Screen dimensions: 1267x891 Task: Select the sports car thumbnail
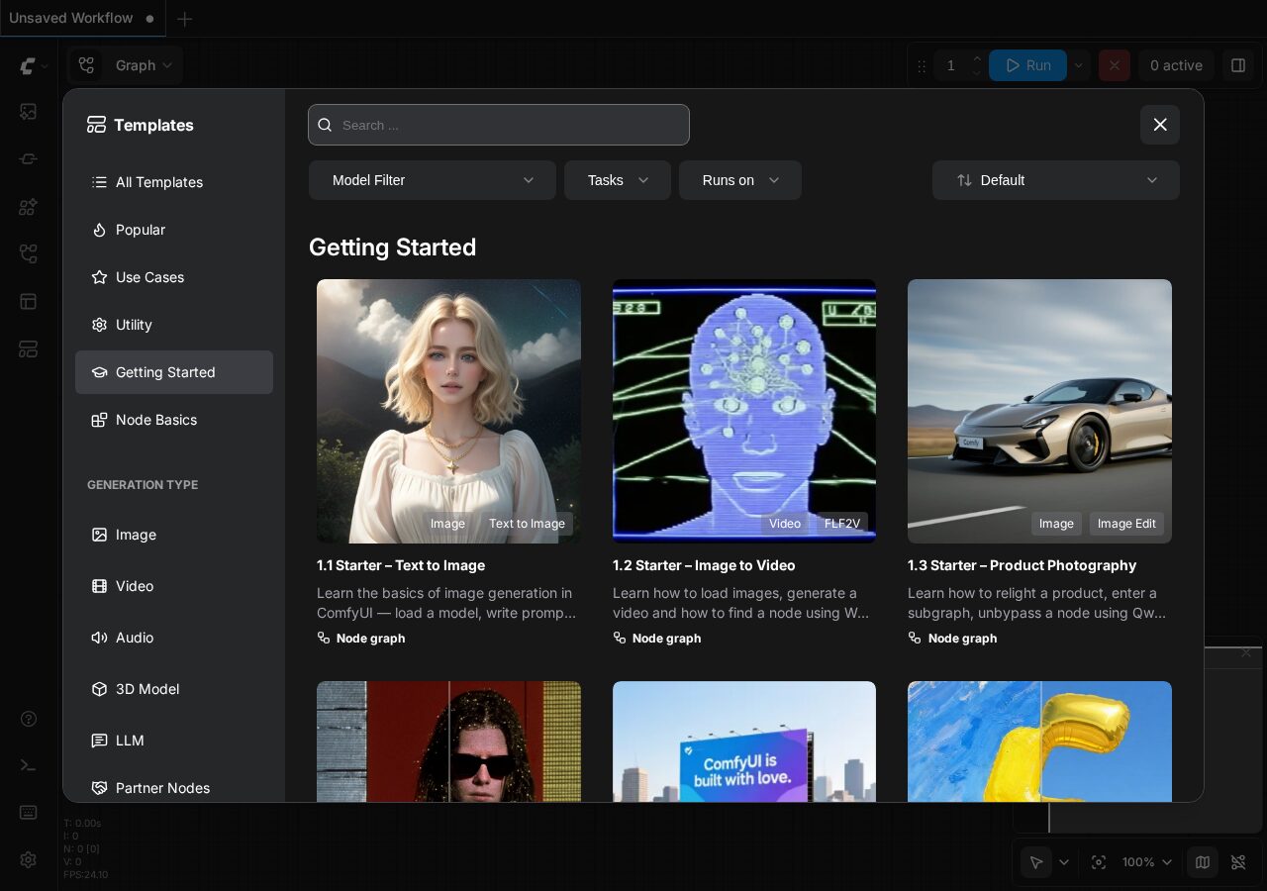[x=1039, y=411]
